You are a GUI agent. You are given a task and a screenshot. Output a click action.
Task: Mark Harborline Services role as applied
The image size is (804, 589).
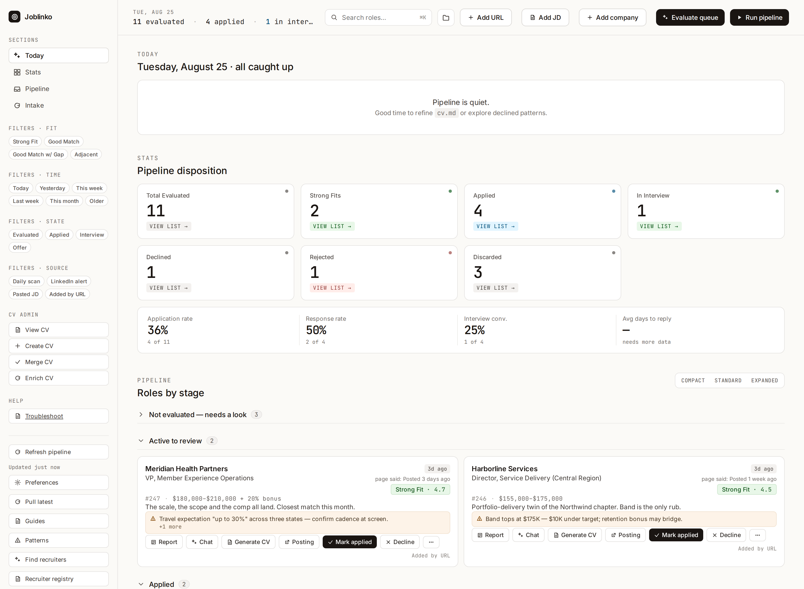click(x=676, y=535)
